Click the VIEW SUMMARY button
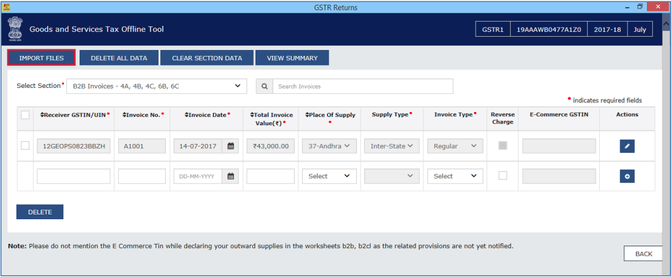 point(292,58)
